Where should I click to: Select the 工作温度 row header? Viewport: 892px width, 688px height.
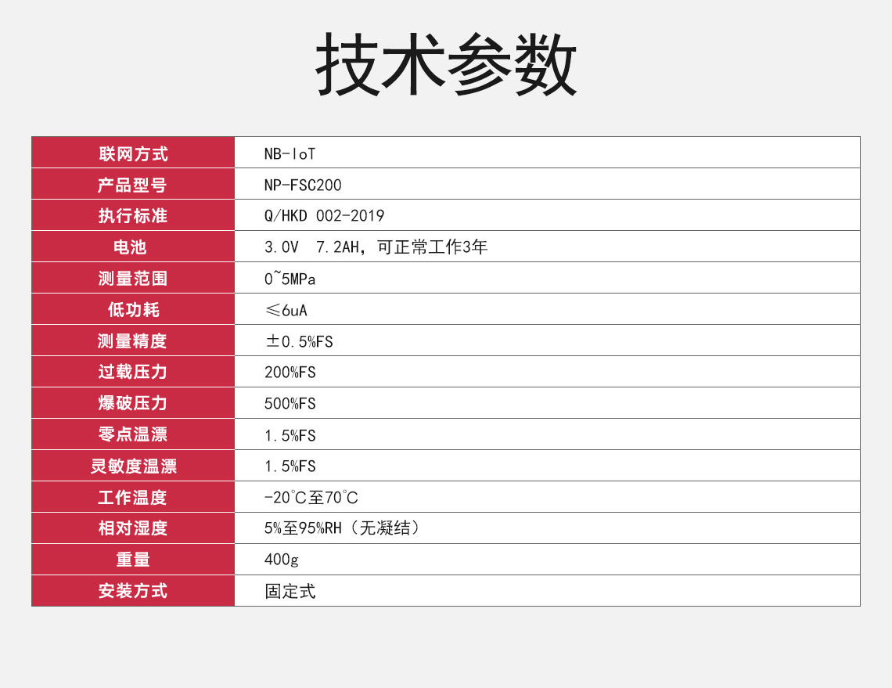click(133, 497)
